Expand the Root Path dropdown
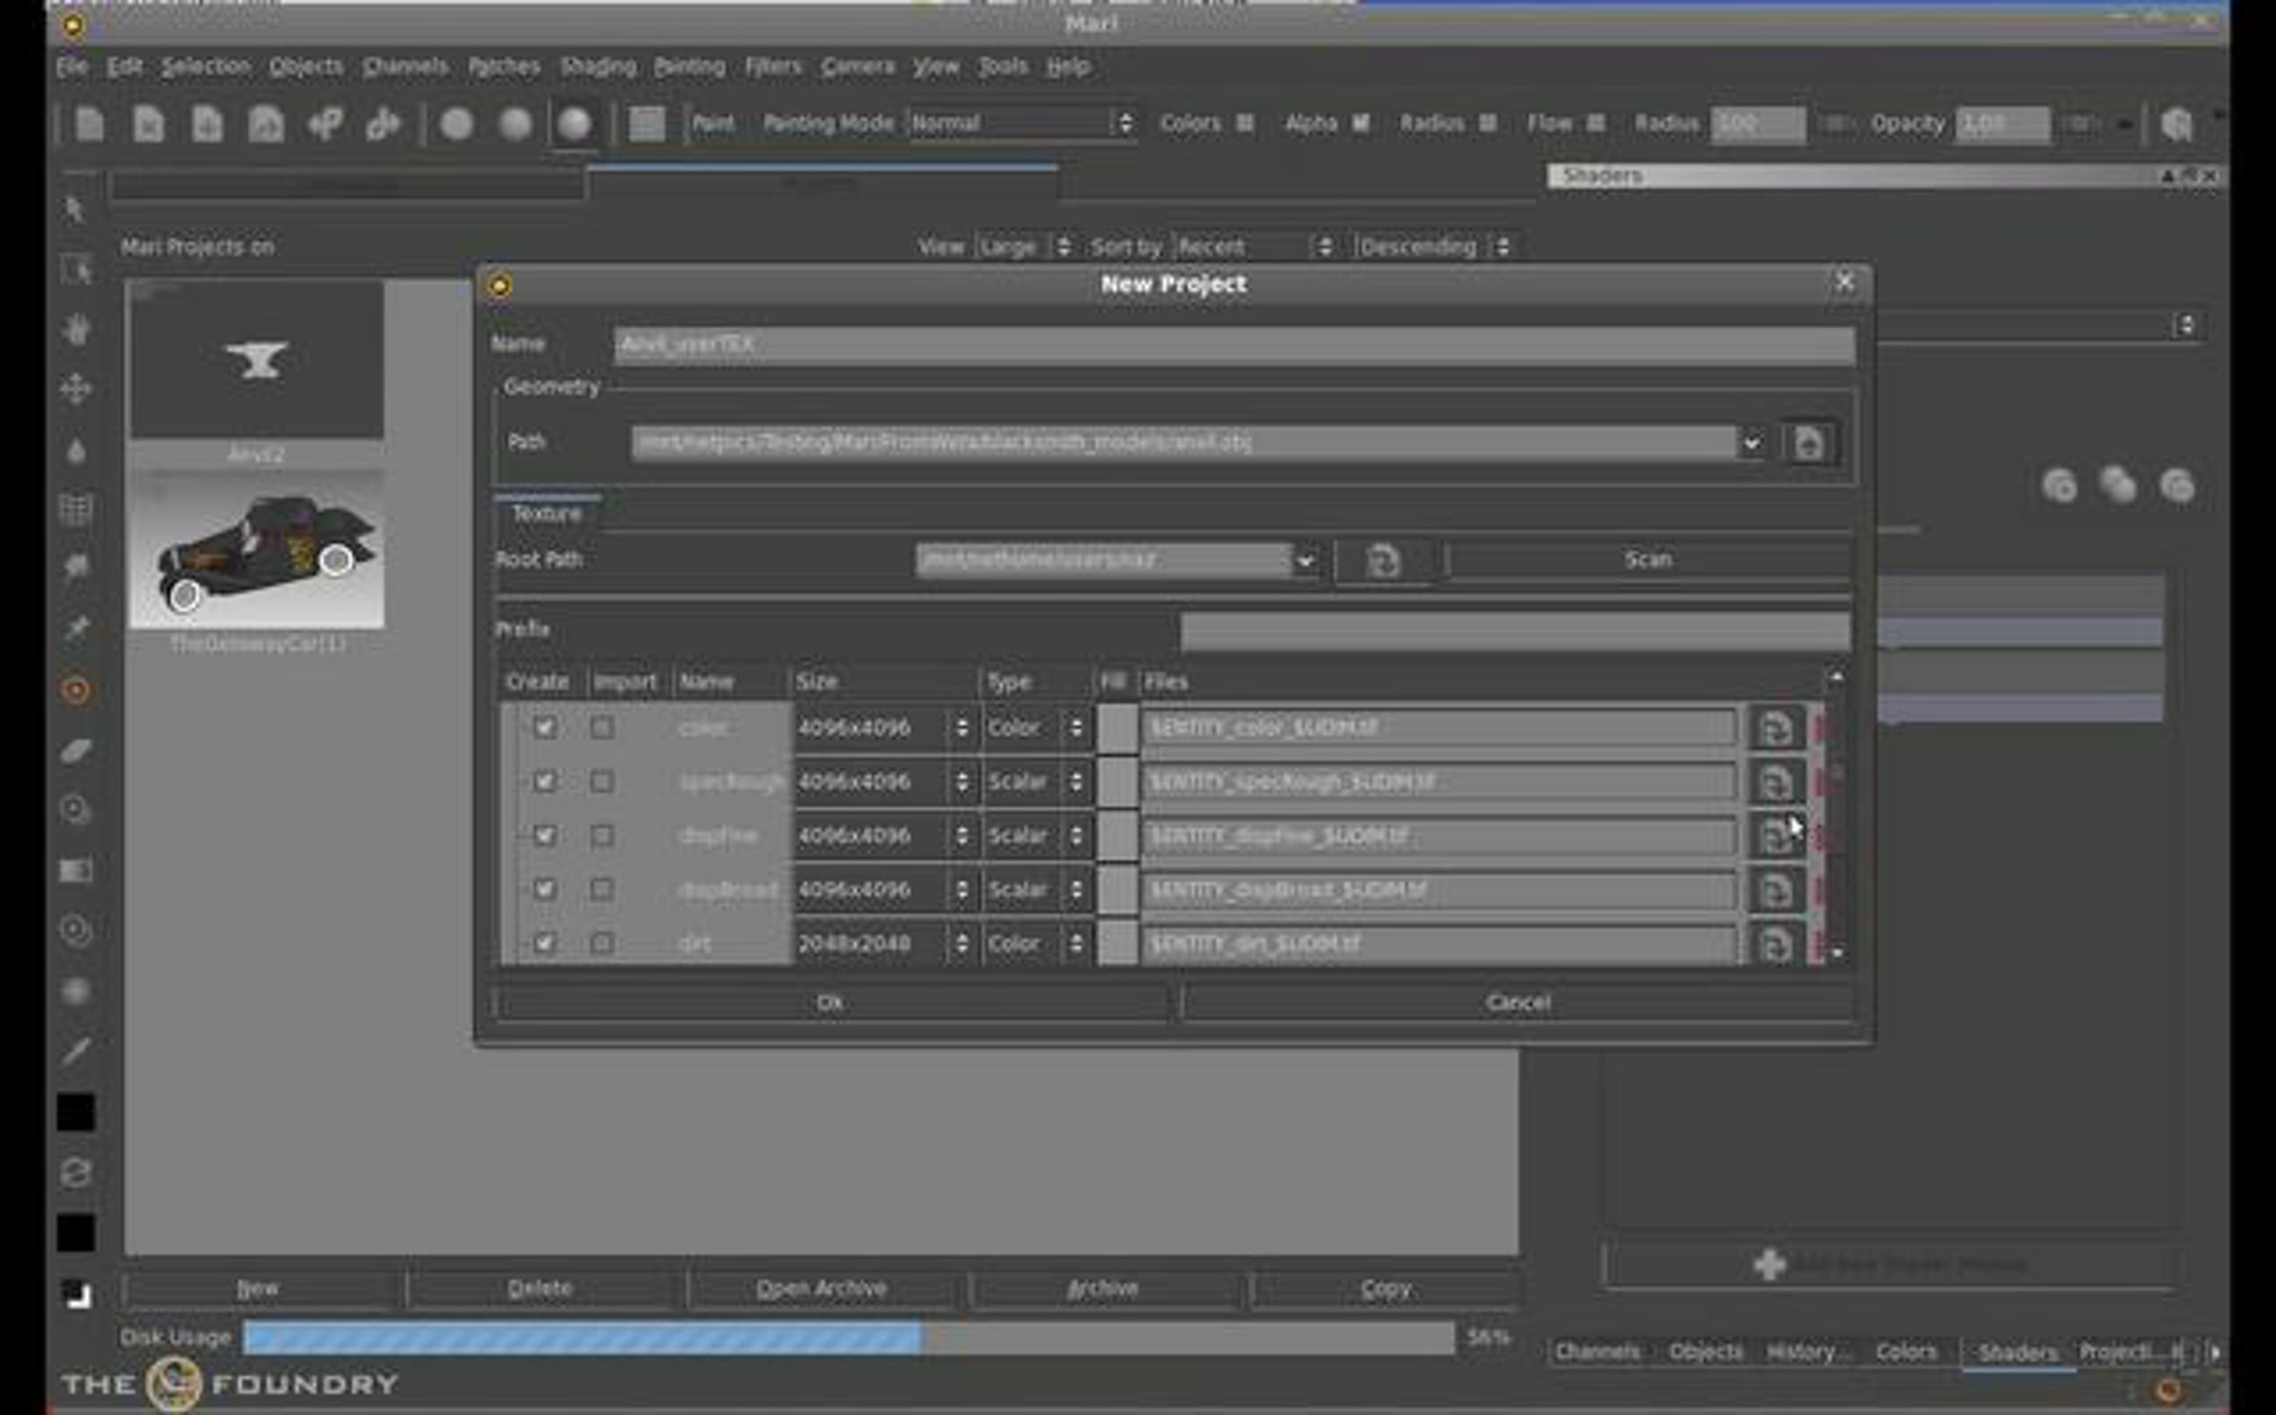 pyautogui.click(x=1305, y=561)
